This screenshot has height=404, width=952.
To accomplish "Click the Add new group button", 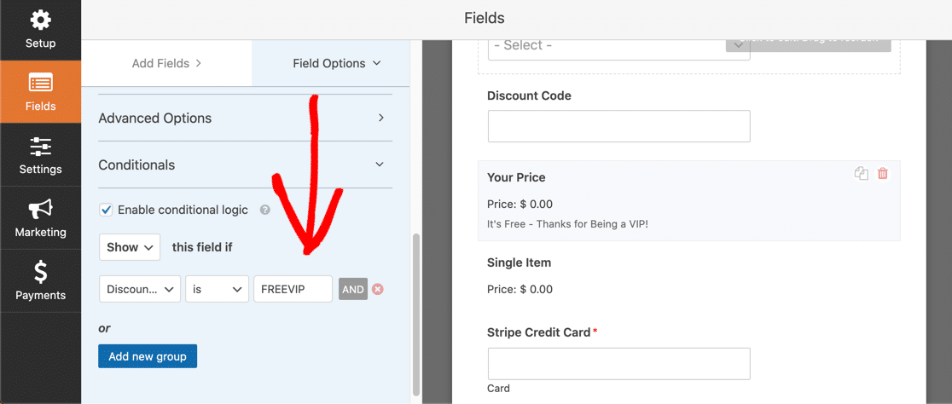I will 148,356.
